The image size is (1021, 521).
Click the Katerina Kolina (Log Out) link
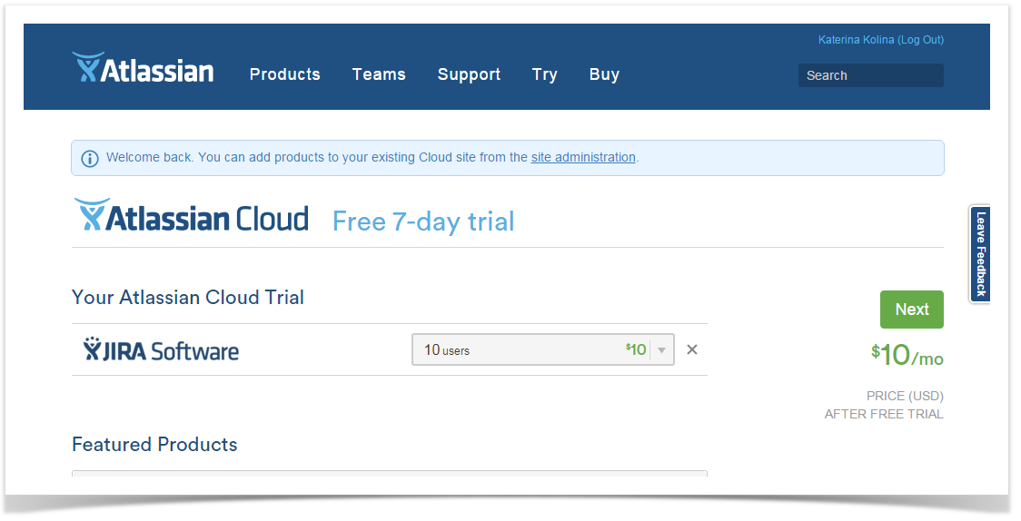point(880,40)
